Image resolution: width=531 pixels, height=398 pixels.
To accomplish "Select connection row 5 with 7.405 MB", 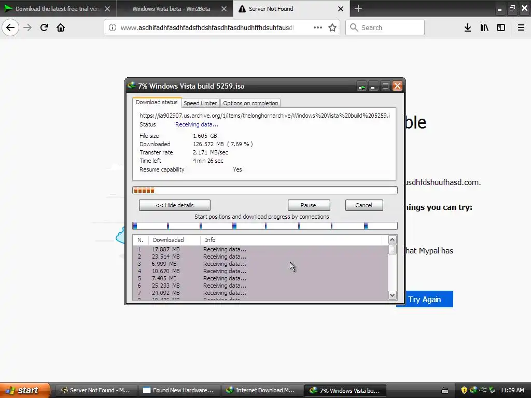I will point(260,278).
